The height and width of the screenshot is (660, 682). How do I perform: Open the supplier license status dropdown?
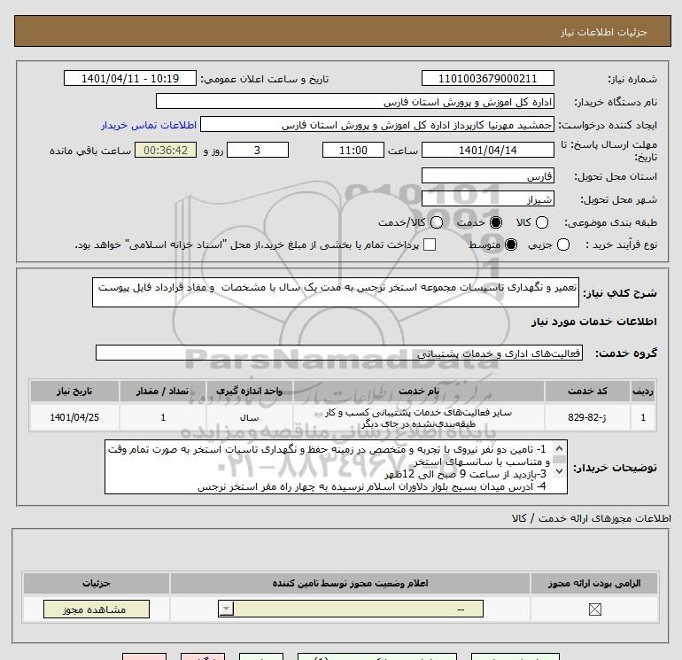click(x=351, y=610)
